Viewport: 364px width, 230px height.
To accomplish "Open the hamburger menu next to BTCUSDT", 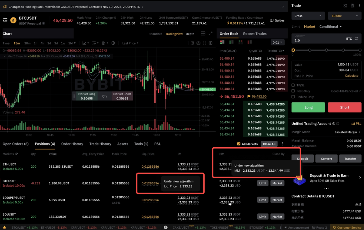I will click(5, 20).
